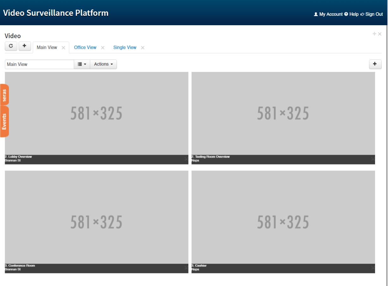
Task: Expand the layout selection dropdown arrow
Action: (85, 64)
